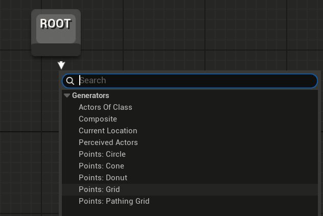
Task: Add Points: Circle generator
Action: pyautogui.click(x=102, y=154)
